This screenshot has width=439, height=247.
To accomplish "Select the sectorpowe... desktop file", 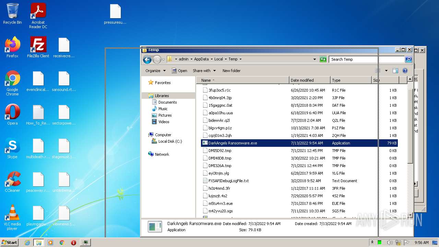I will pyautogui.click(x=64, y=115).
